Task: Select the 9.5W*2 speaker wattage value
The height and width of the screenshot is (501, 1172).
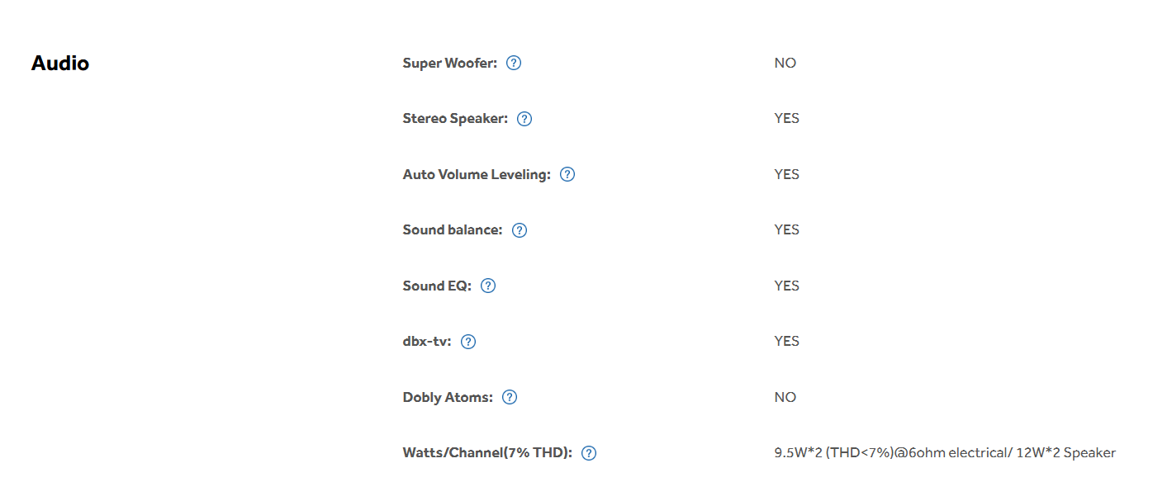Action: (x=945, y=453)
